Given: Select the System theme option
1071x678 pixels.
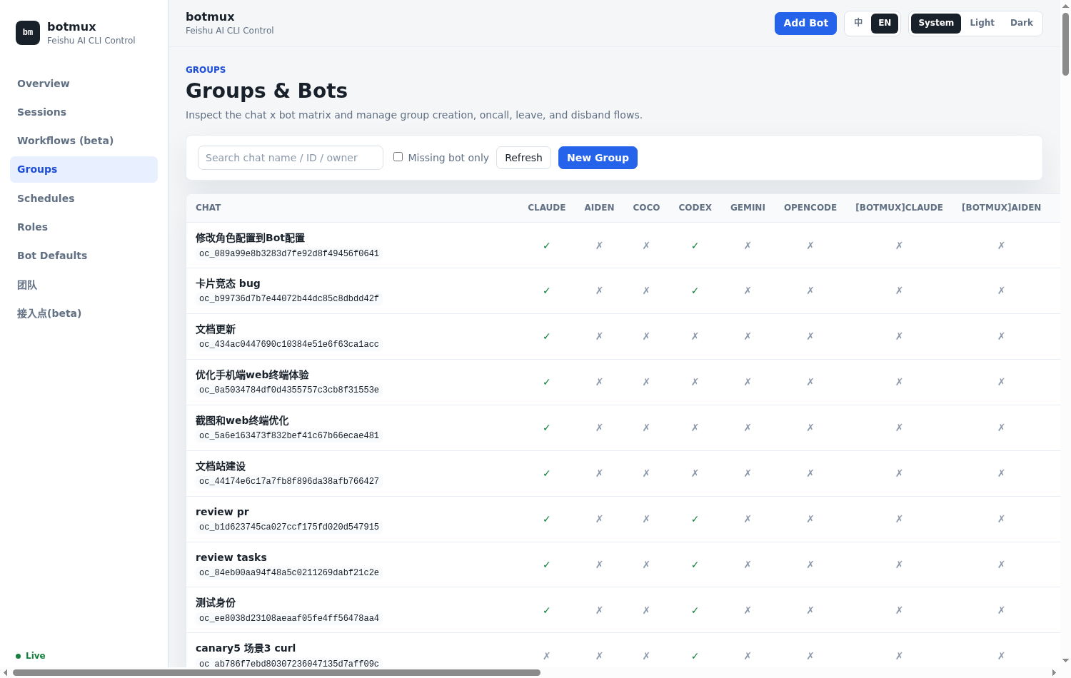Looking at the screenshot, I should point(936,23).
